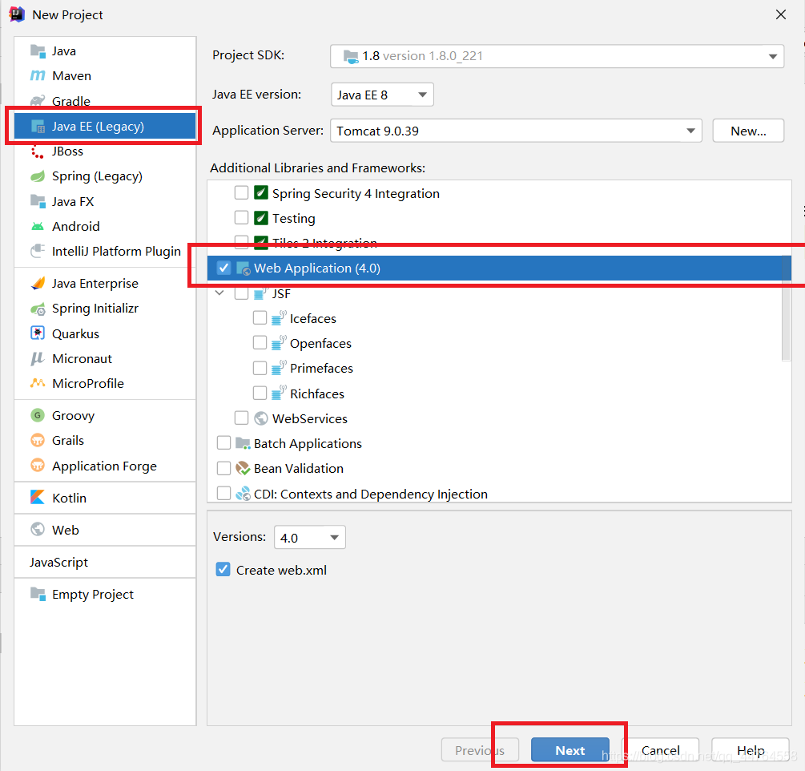The width and height of the screenshot is (805, 771).
Task: Click the Spring Initializr icon
Action: [x=38, y=309]
